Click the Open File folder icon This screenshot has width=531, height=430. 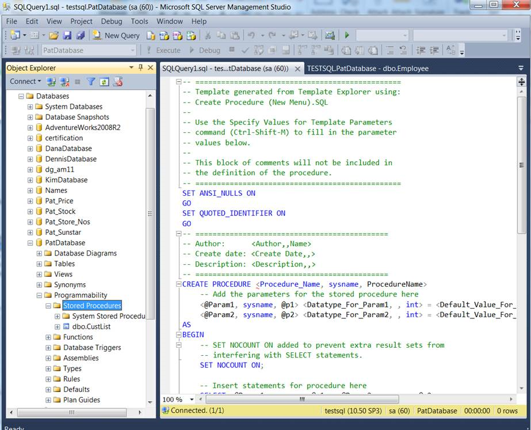54,35
